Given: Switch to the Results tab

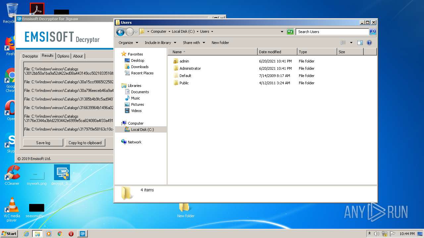Looking at the screenshot, I should coord(47,56).
